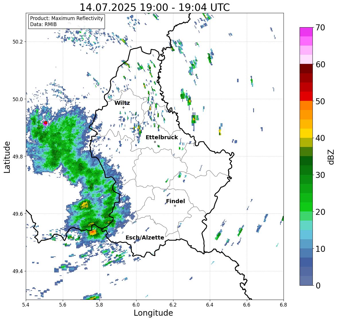
Task: Click the Latitude axis label
Action: point(7,157)
